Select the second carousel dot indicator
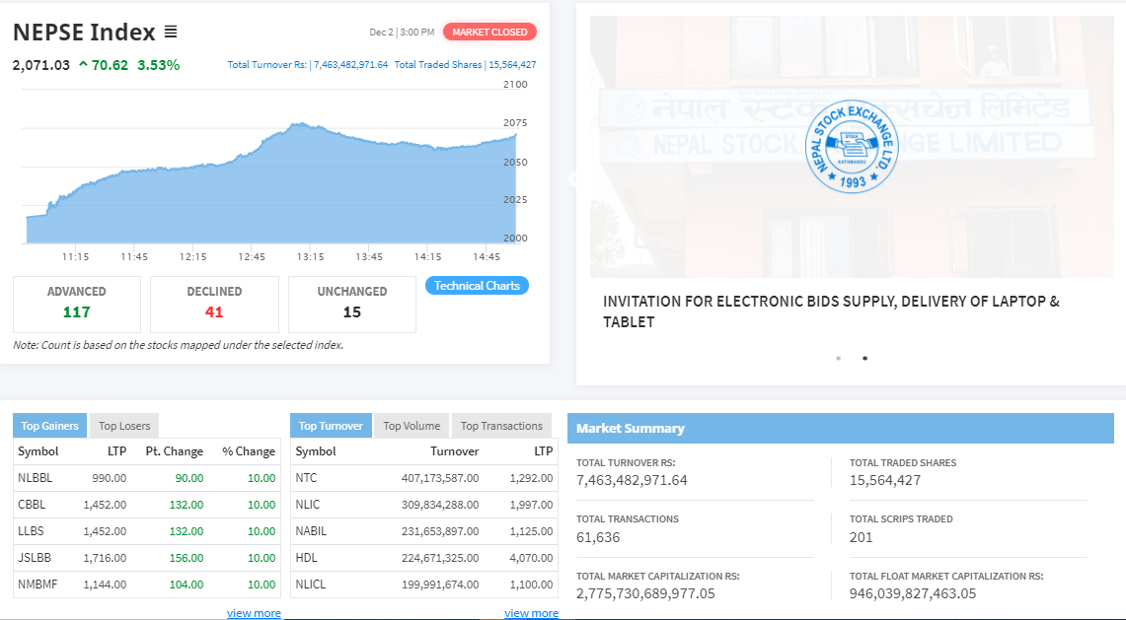This screenshot has width=1126, height=620. (864, 358)
